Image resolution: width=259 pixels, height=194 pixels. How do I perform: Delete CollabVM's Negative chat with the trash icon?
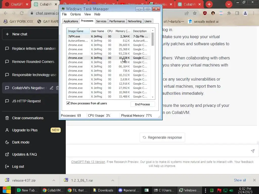(57, 88)
